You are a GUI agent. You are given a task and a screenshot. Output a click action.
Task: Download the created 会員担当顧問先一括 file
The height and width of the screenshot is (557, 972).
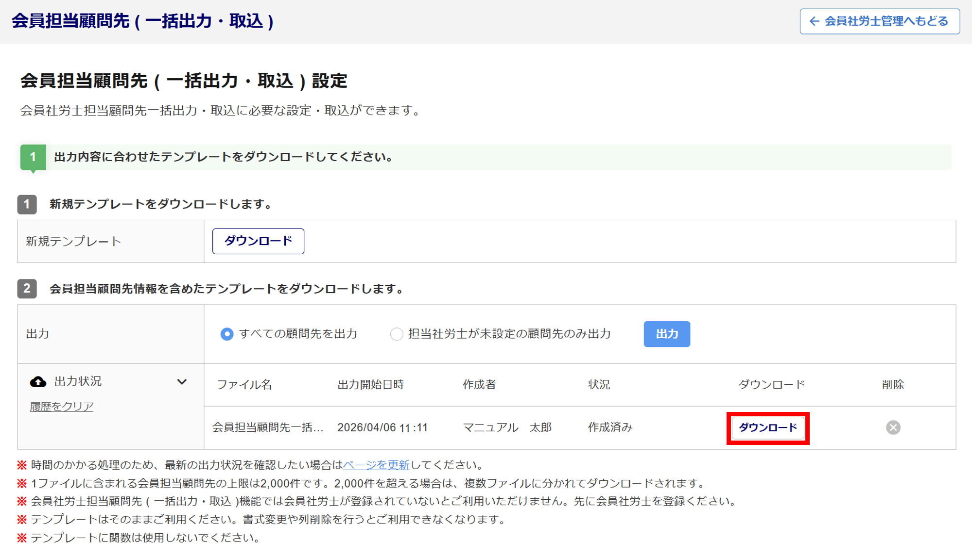[x=767, y=428]
